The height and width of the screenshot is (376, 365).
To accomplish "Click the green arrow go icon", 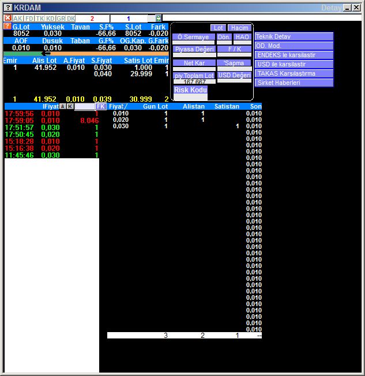I will (159, 18).
